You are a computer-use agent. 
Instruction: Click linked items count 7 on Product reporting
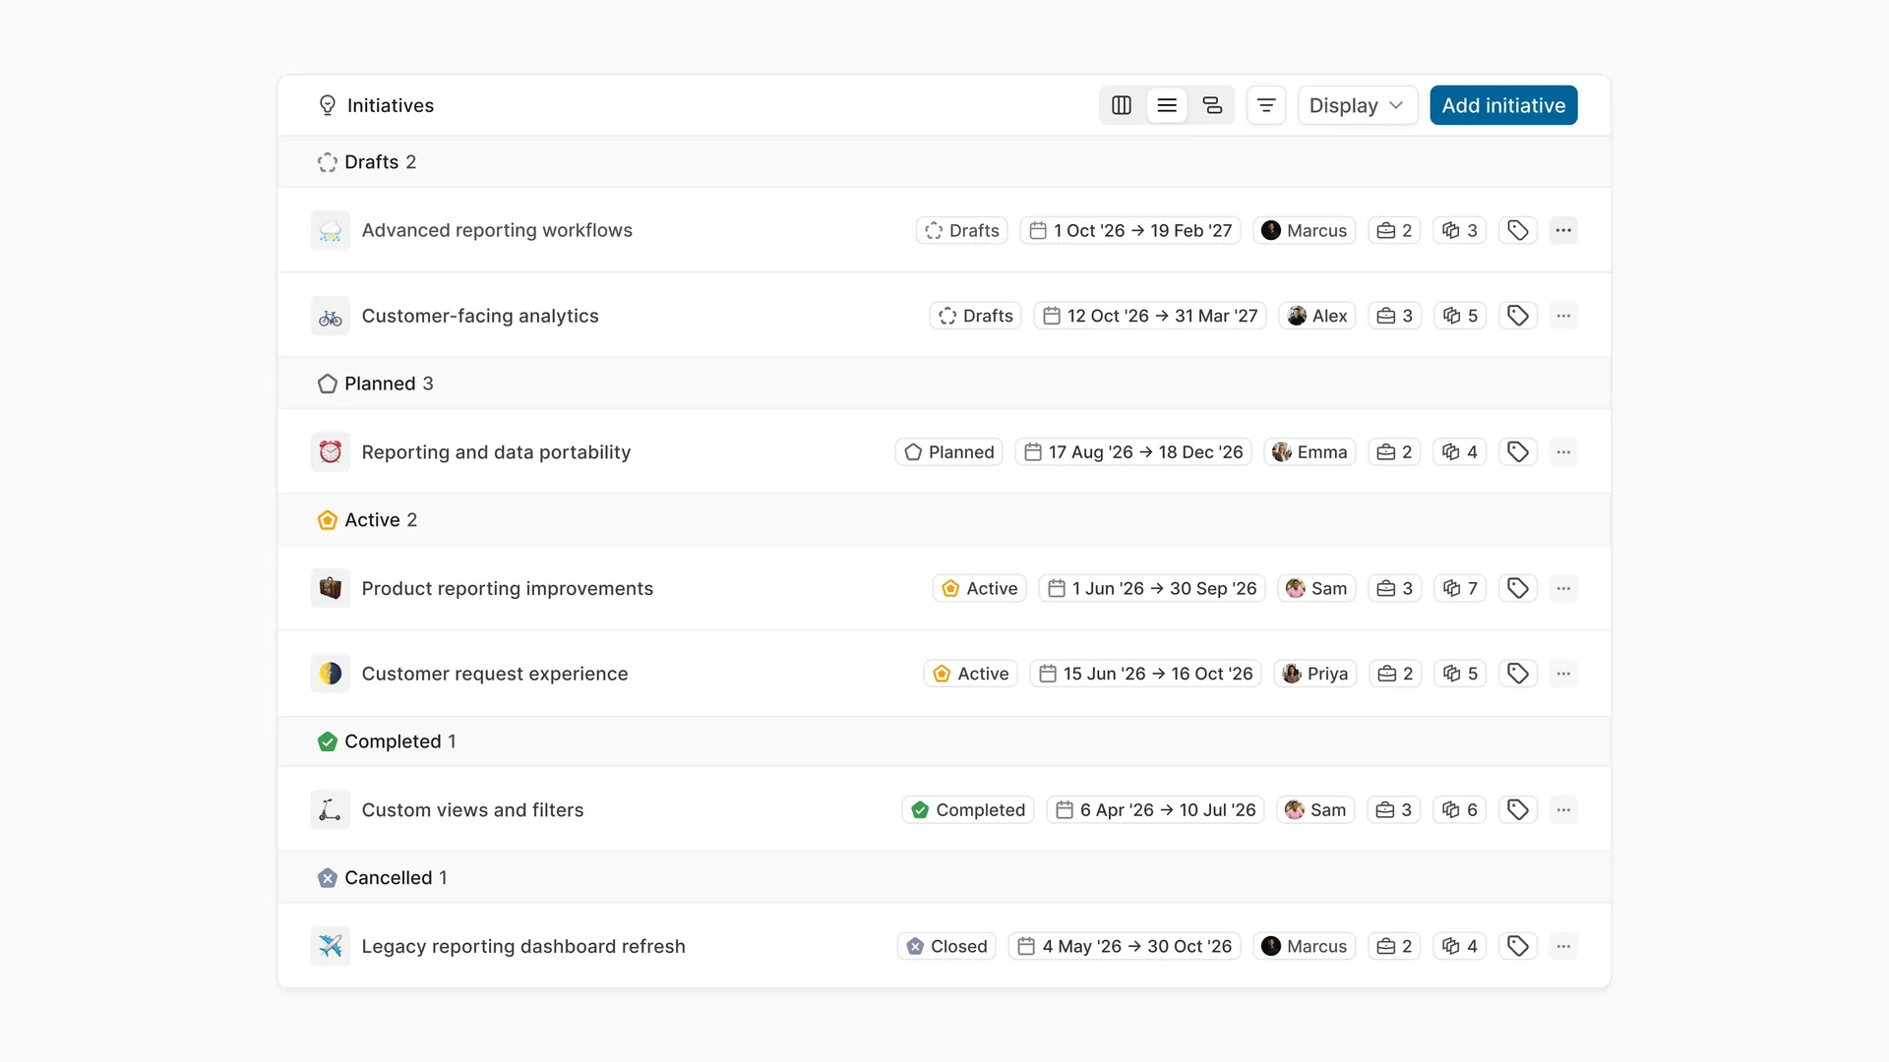(x=1460, y=588)
